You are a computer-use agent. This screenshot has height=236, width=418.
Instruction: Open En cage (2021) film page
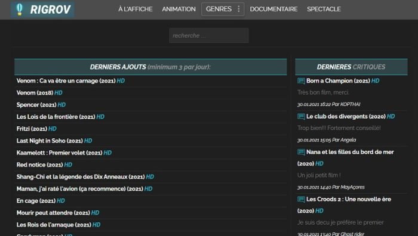click(36, 201)
